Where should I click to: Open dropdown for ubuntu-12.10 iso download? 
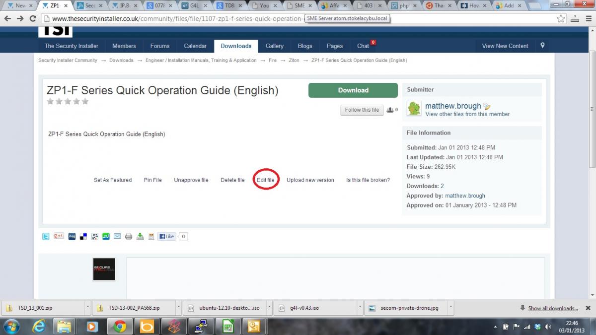point(269,308)
